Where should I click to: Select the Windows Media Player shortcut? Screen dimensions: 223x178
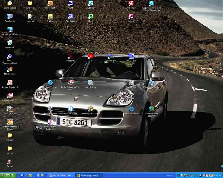91,109
